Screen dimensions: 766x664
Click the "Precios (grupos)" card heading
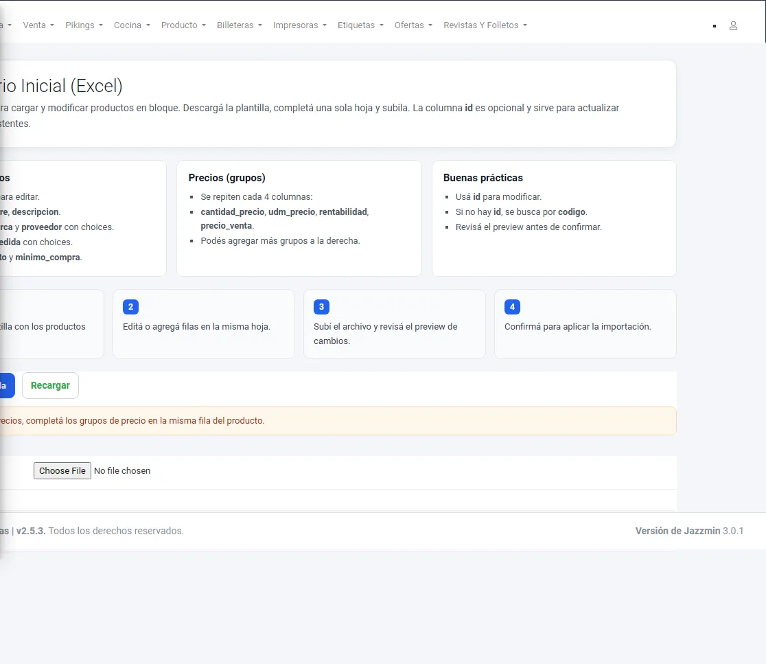click(x=227, y=178)
